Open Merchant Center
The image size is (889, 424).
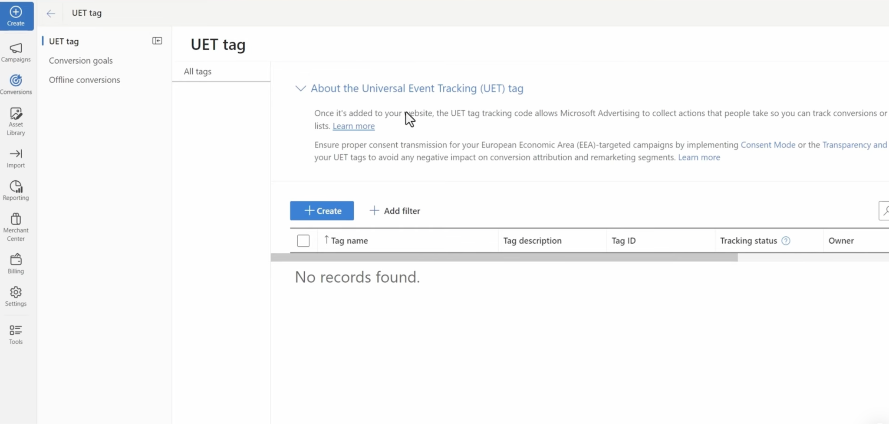[16, 227]
